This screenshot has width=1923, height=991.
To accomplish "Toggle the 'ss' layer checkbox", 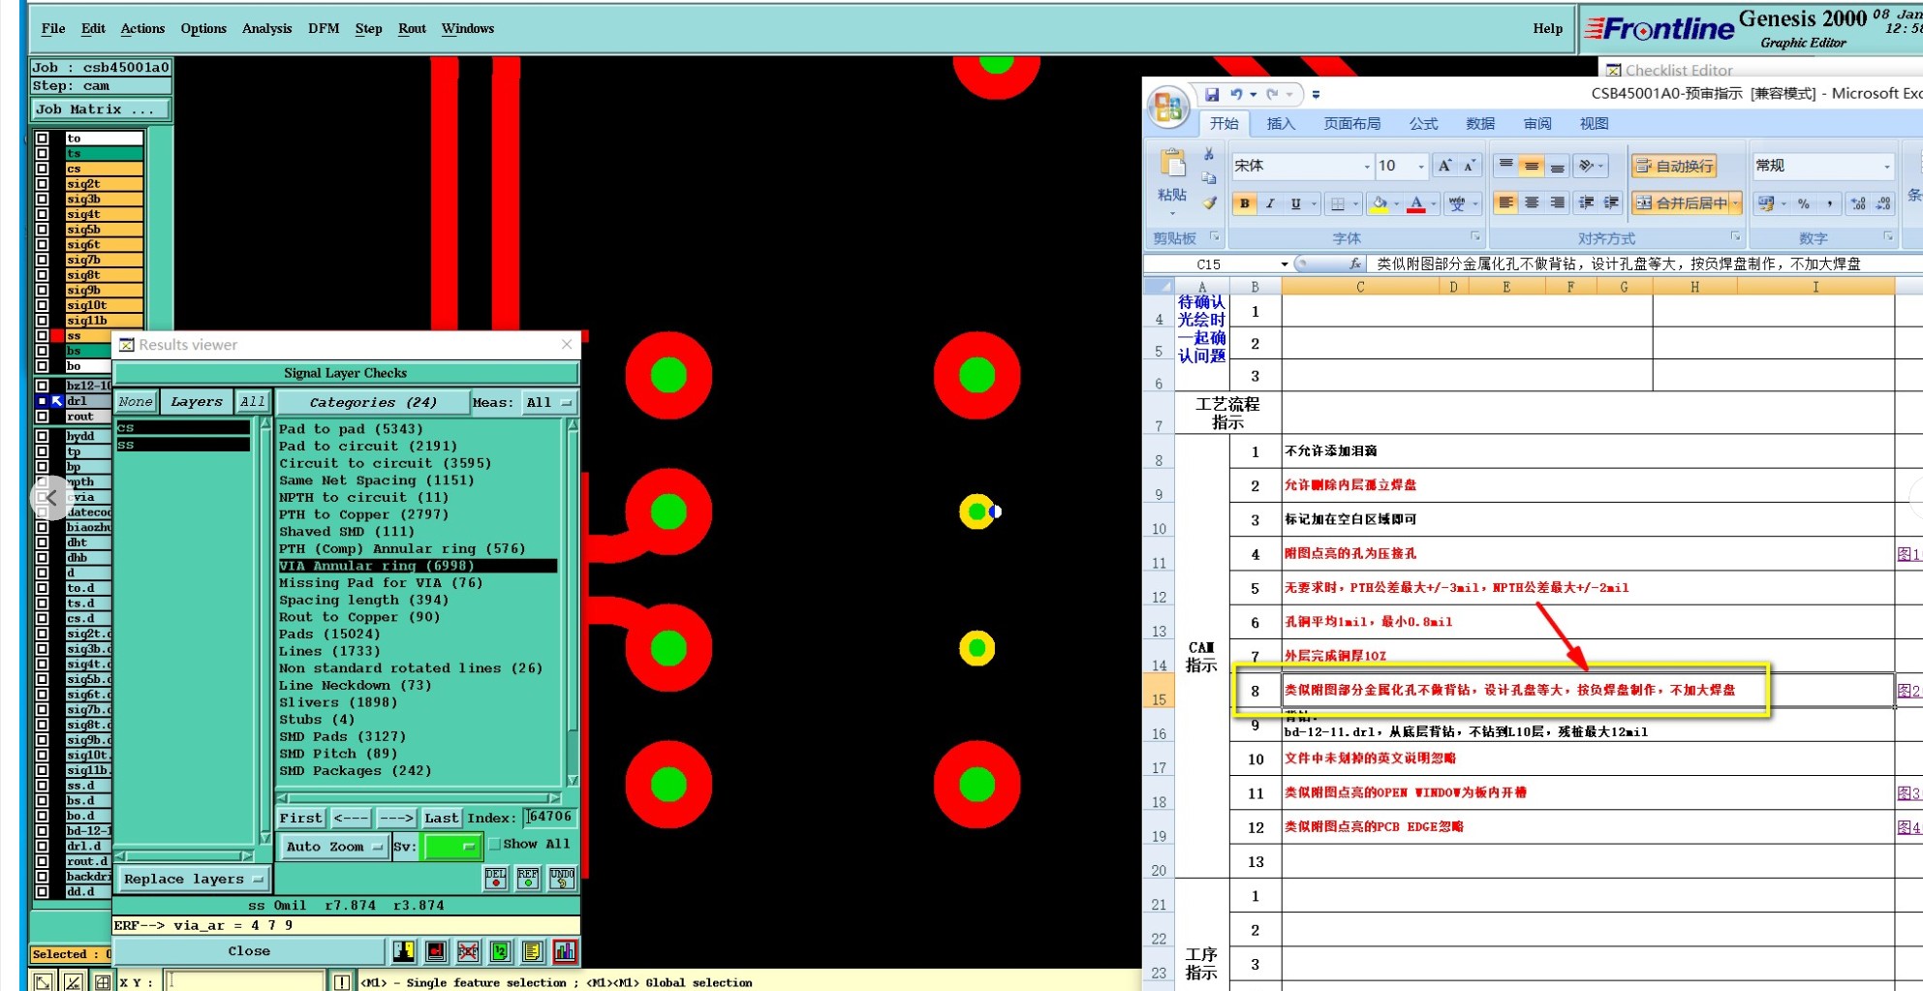I will [x=42, y=336].
